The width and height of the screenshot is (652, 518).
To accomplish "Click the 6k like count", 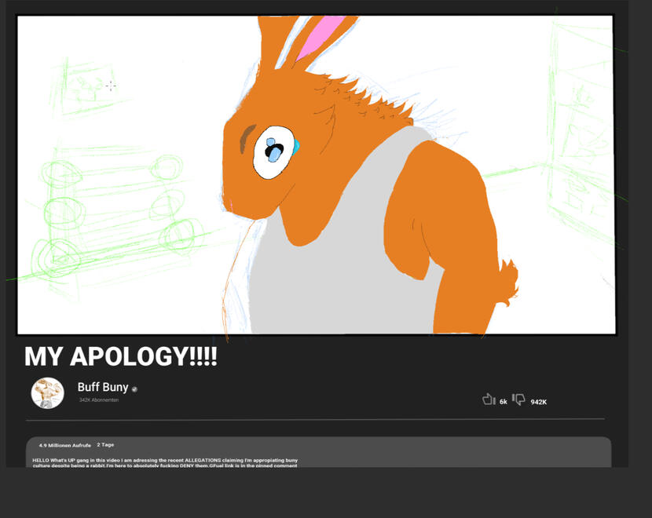I will click(x=503, y=402).
